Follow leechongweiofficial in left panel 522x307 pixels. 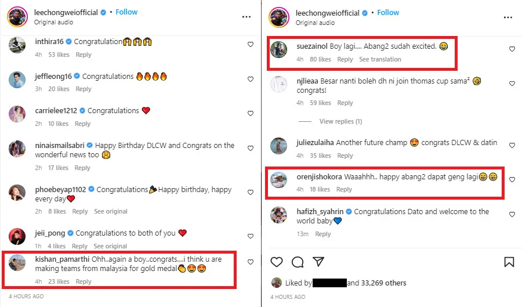point(126,12)
